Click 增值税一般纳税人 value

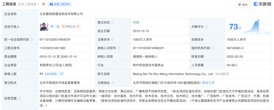[x=145, y=57]
